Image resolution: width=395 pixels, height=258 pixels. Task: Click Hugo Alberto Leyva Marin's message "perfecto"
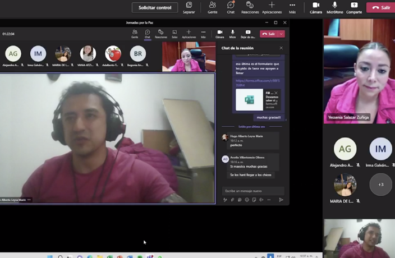[236, 145]
